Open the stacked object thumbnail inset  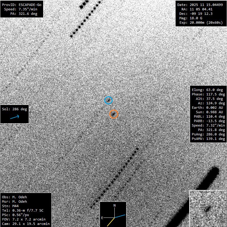pyautogui.click(x=208, y=209)
